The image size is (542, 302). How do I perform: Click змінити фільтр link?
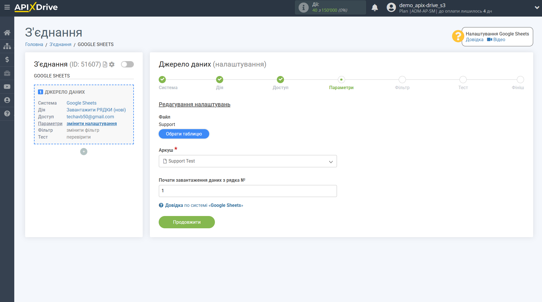pos(83,130)
